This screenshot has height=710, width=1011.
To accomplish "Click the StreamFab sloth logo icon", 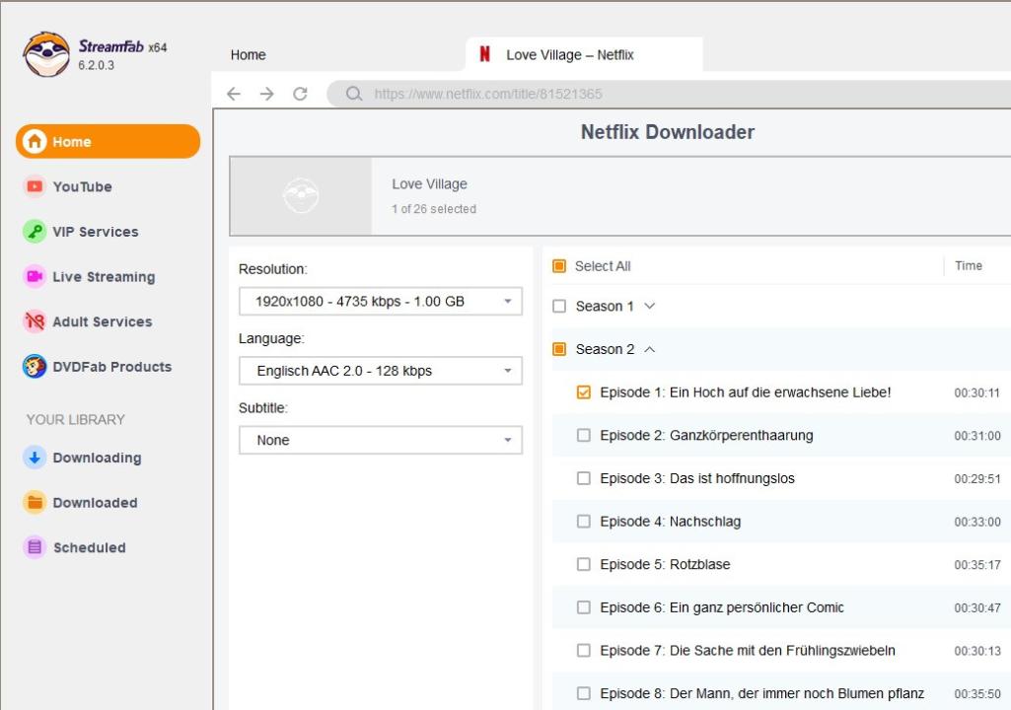I will [45, 54].
